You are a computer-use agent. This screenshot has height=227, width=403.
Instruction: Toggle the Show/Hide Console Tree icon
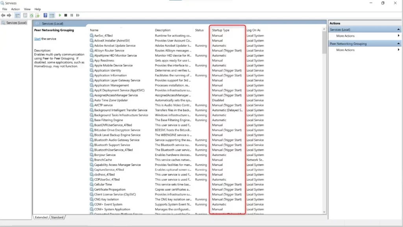click(x=17, y=15)
